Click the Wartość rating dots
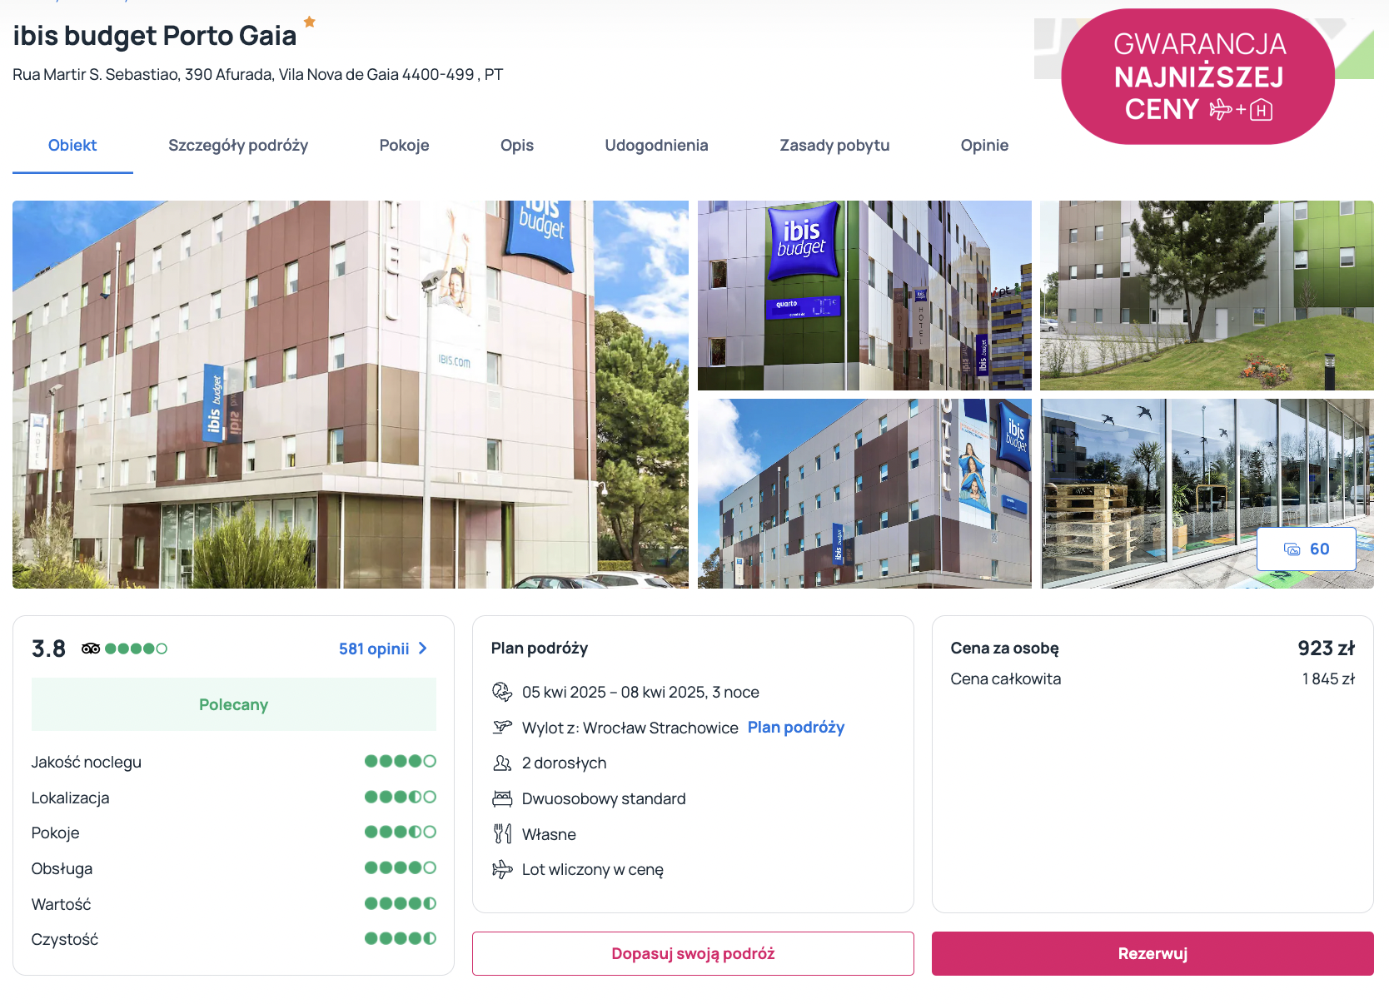 401,903
